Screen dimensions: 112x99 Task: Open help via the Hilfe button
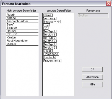click(92, 84)
